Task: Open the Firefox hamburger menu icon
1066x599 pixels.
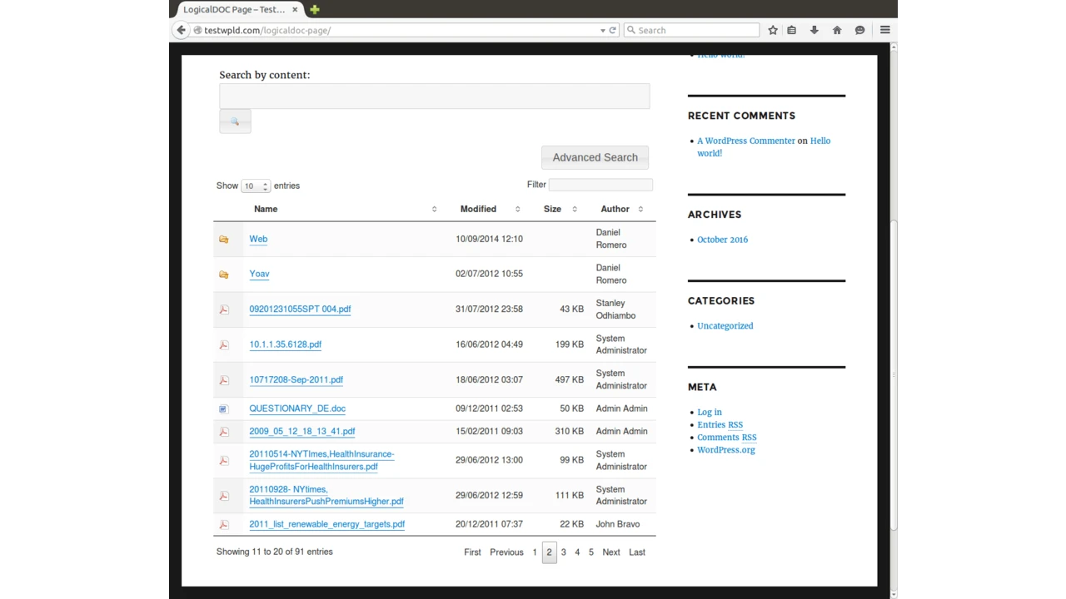Action: (884, 30)
